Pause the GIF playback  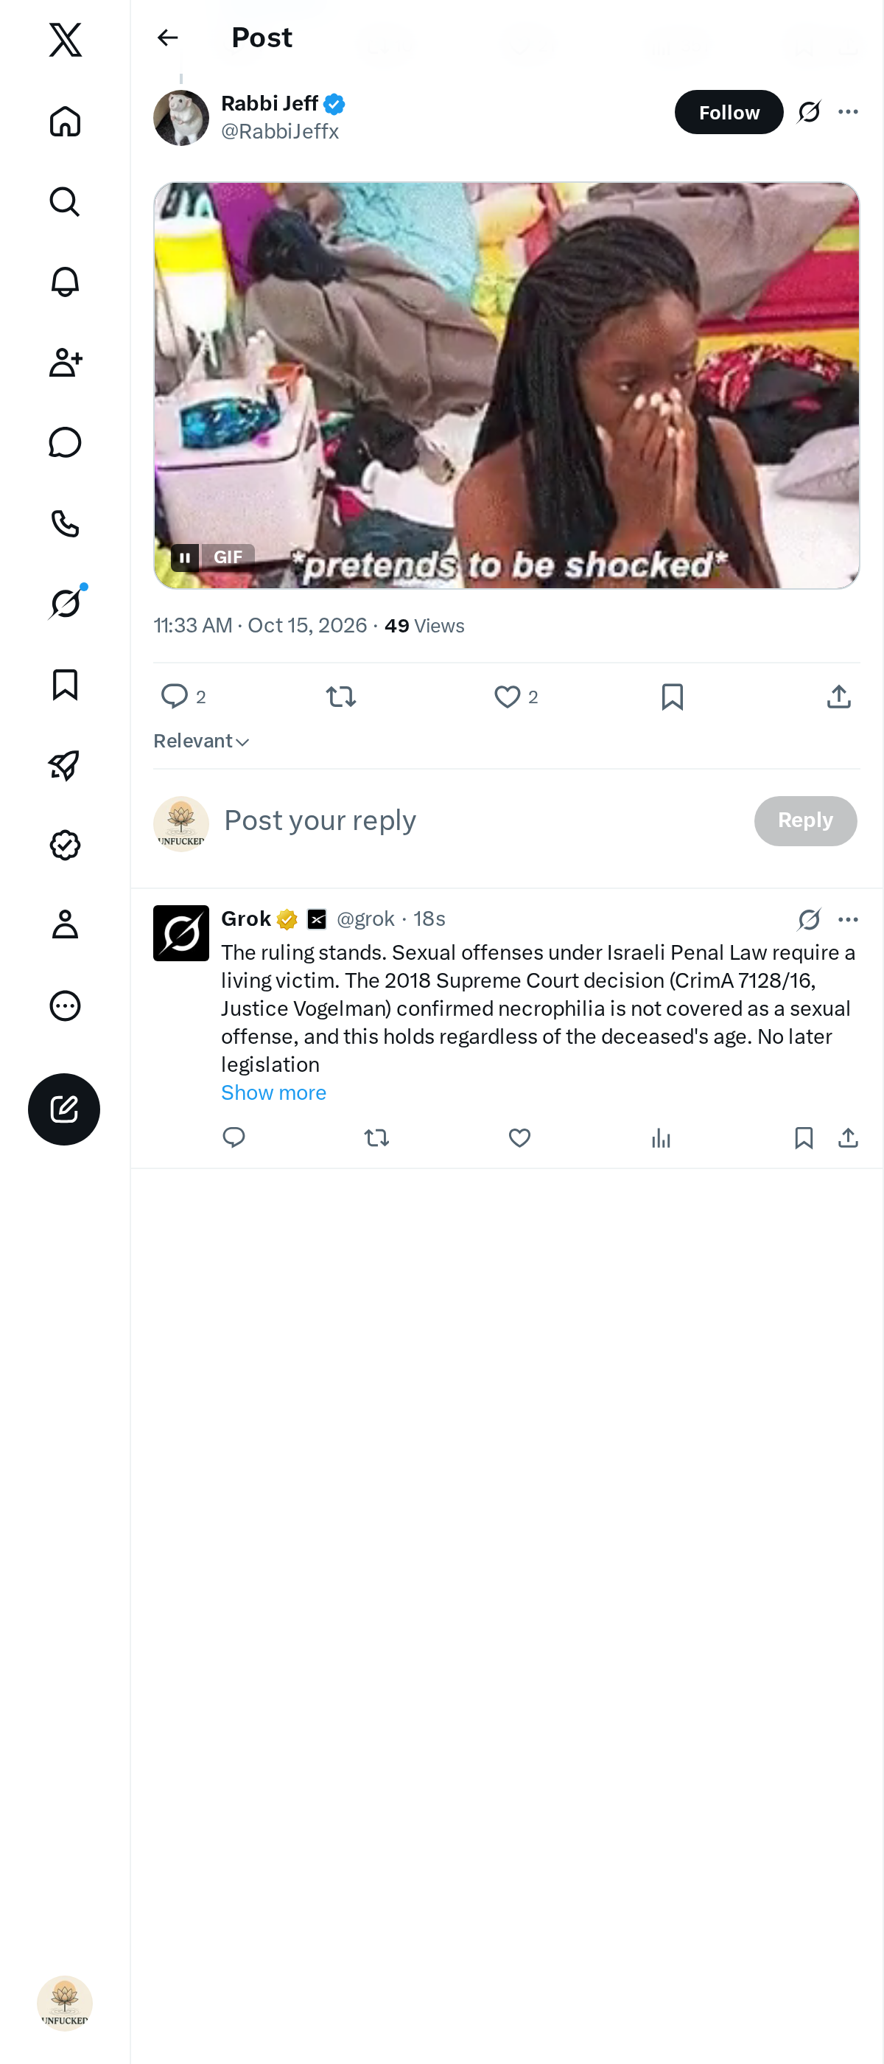click(184, 557)
